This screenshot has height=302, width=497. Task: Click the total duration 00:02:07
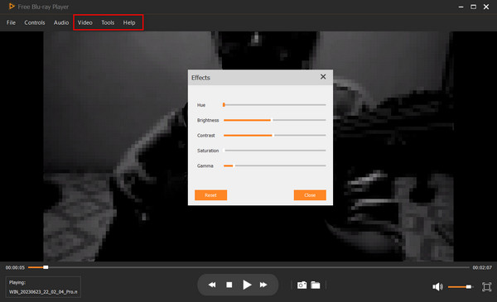[x=482, y=267]
